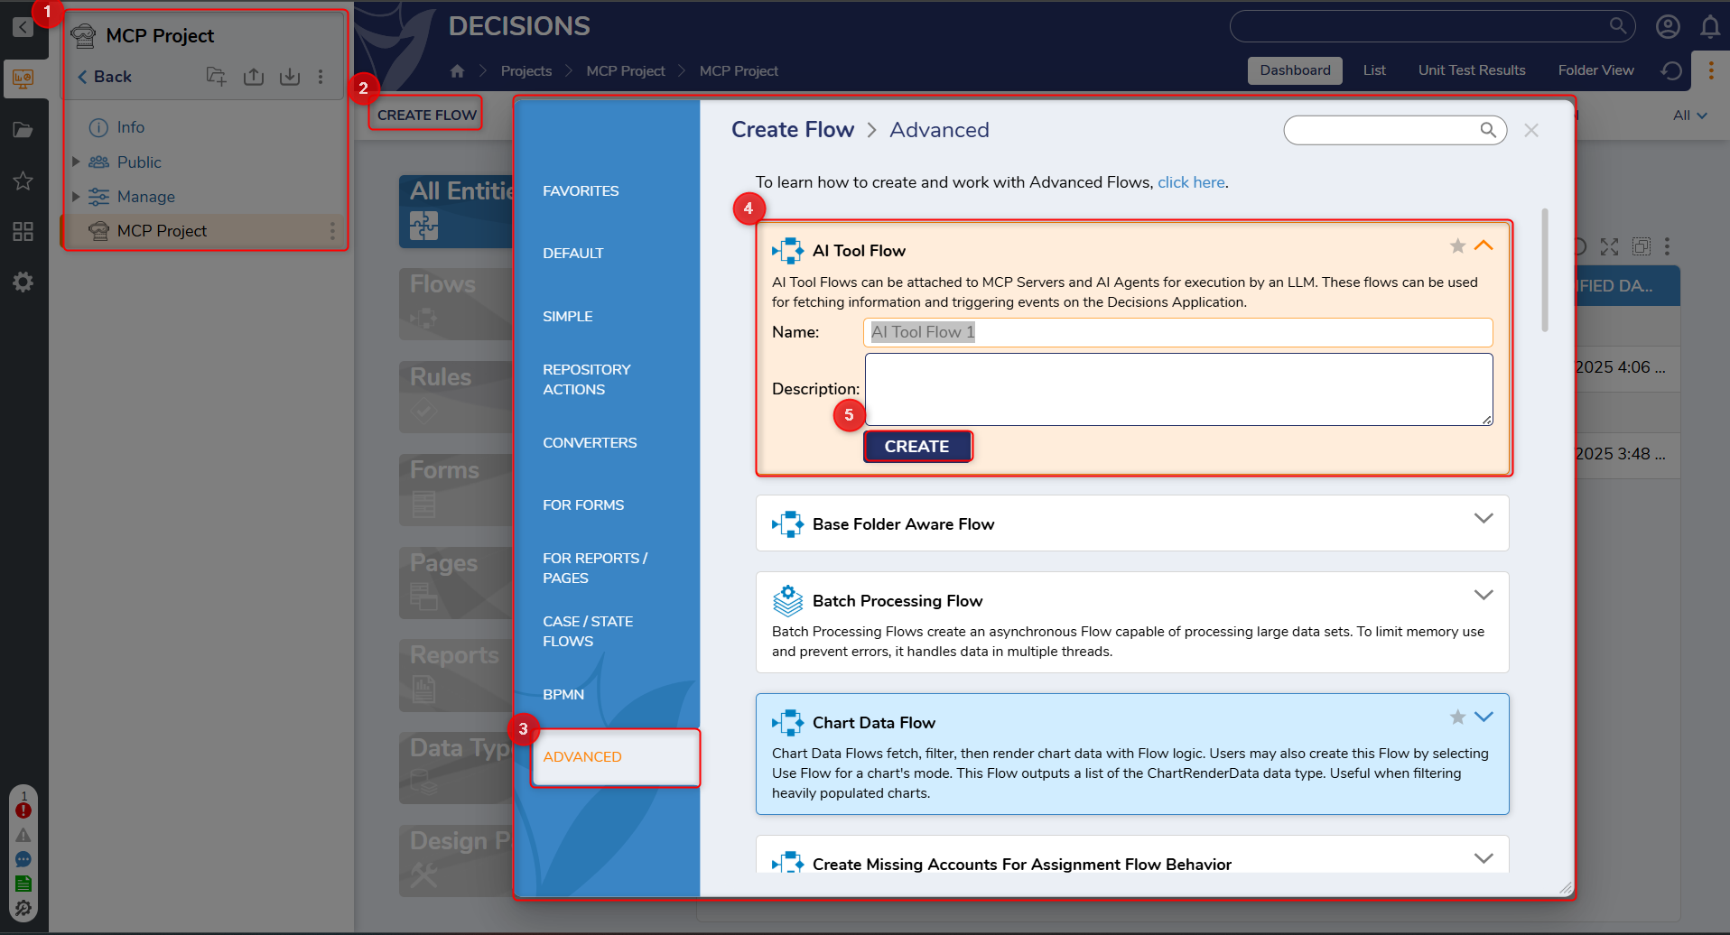Switch to the Folder View tab
Viewport: 1730px width, 935px height.
pyautogui.click(x=1595, y=70)
